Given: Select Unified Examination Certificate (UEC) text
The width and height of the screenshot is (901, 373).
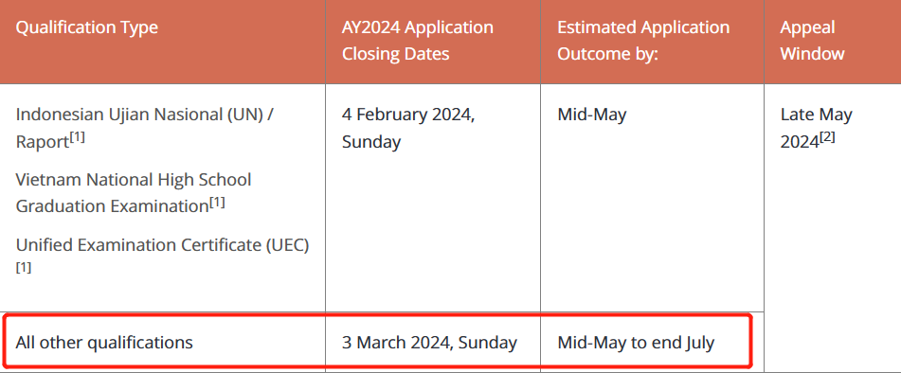Looking at the screenshot, I should [163, 245].
